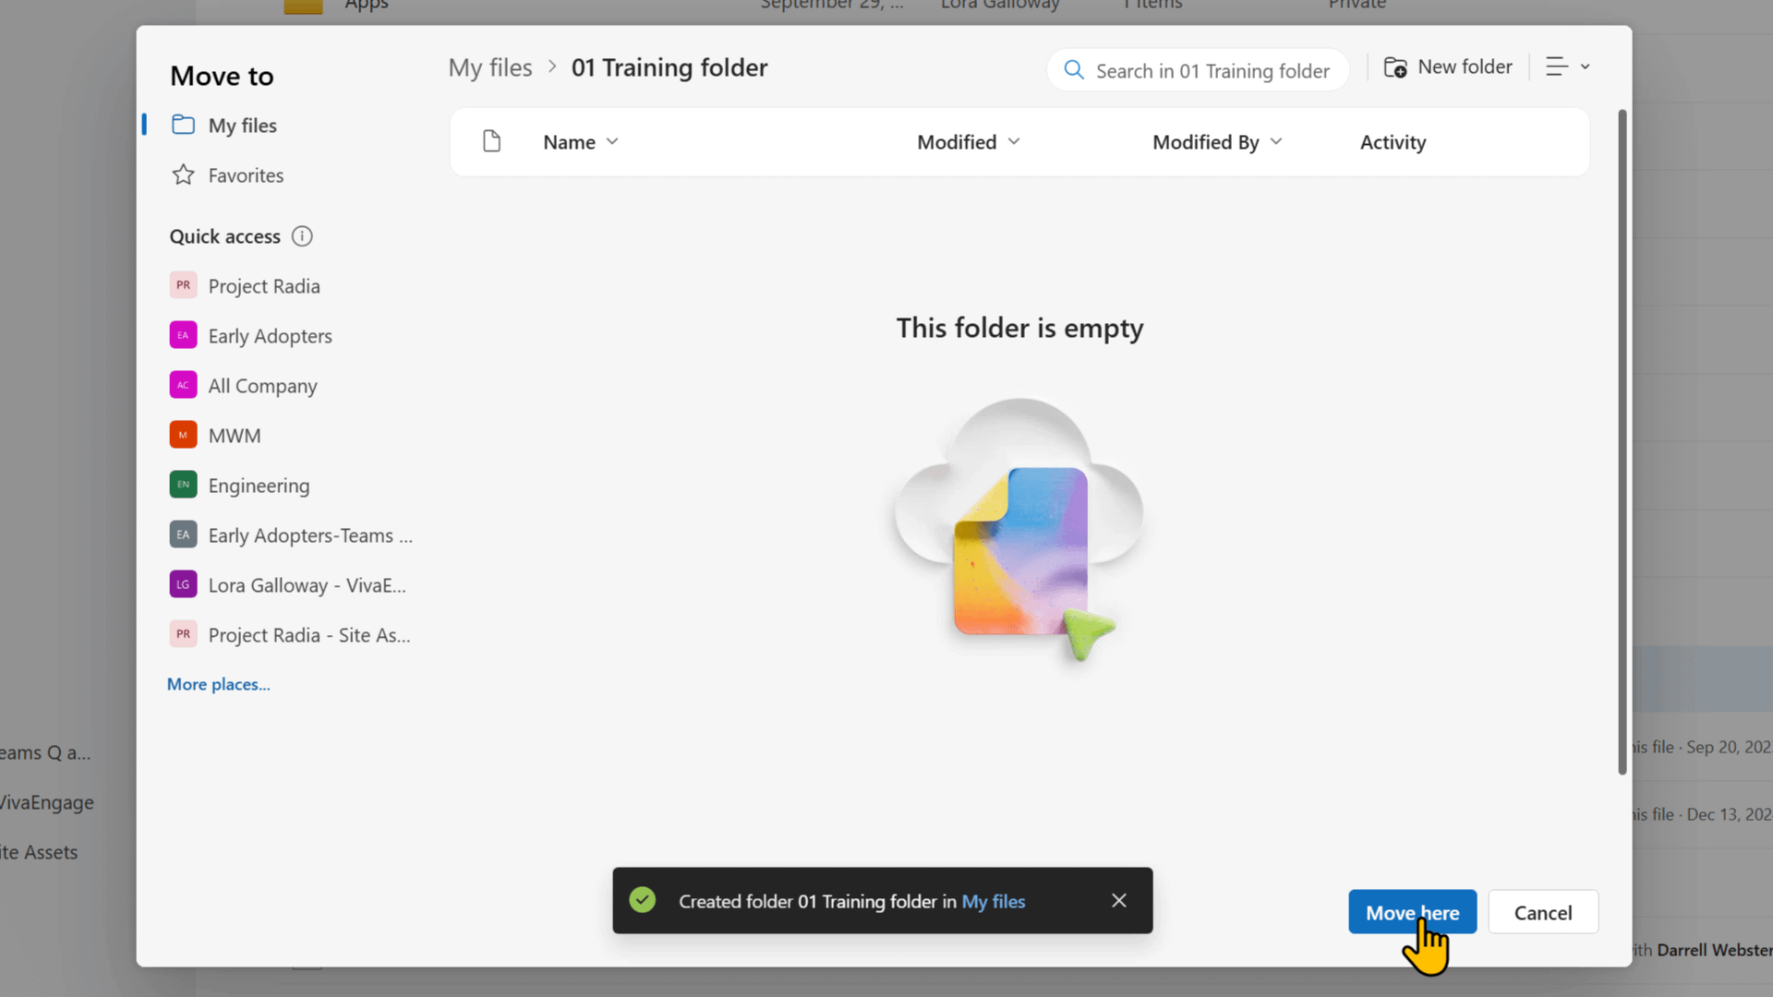Click the Move here button
The height and width of the screenshot is (997, 1773).
tap(1411, 912)
